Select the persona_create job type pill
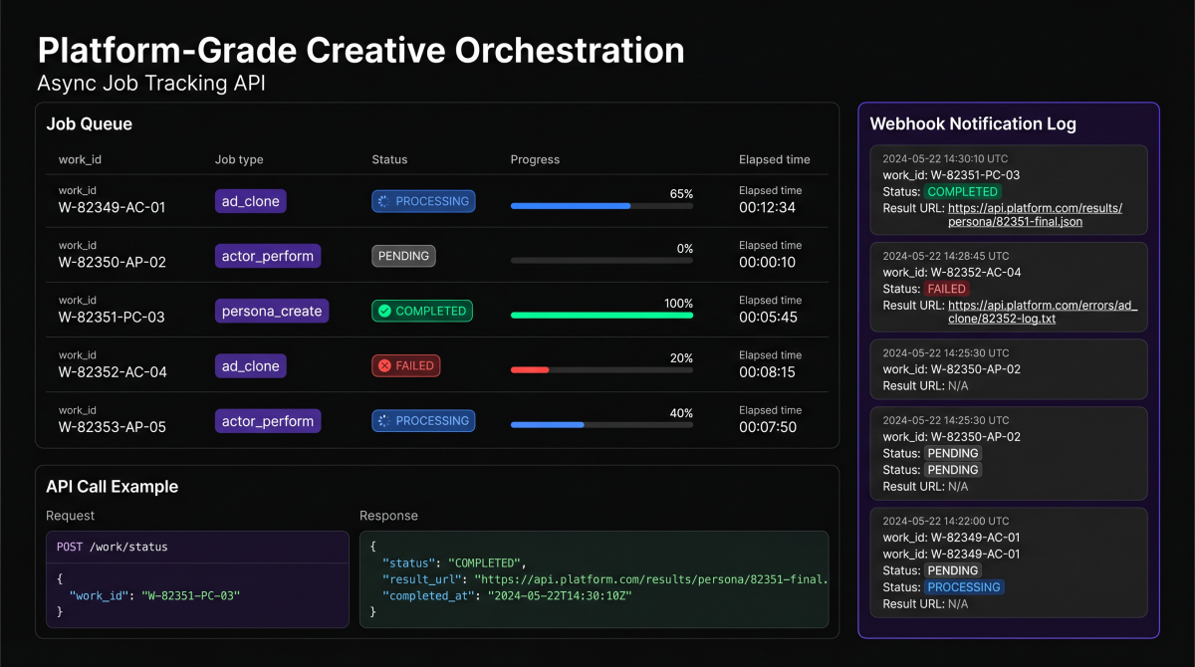 click(271, 311)
